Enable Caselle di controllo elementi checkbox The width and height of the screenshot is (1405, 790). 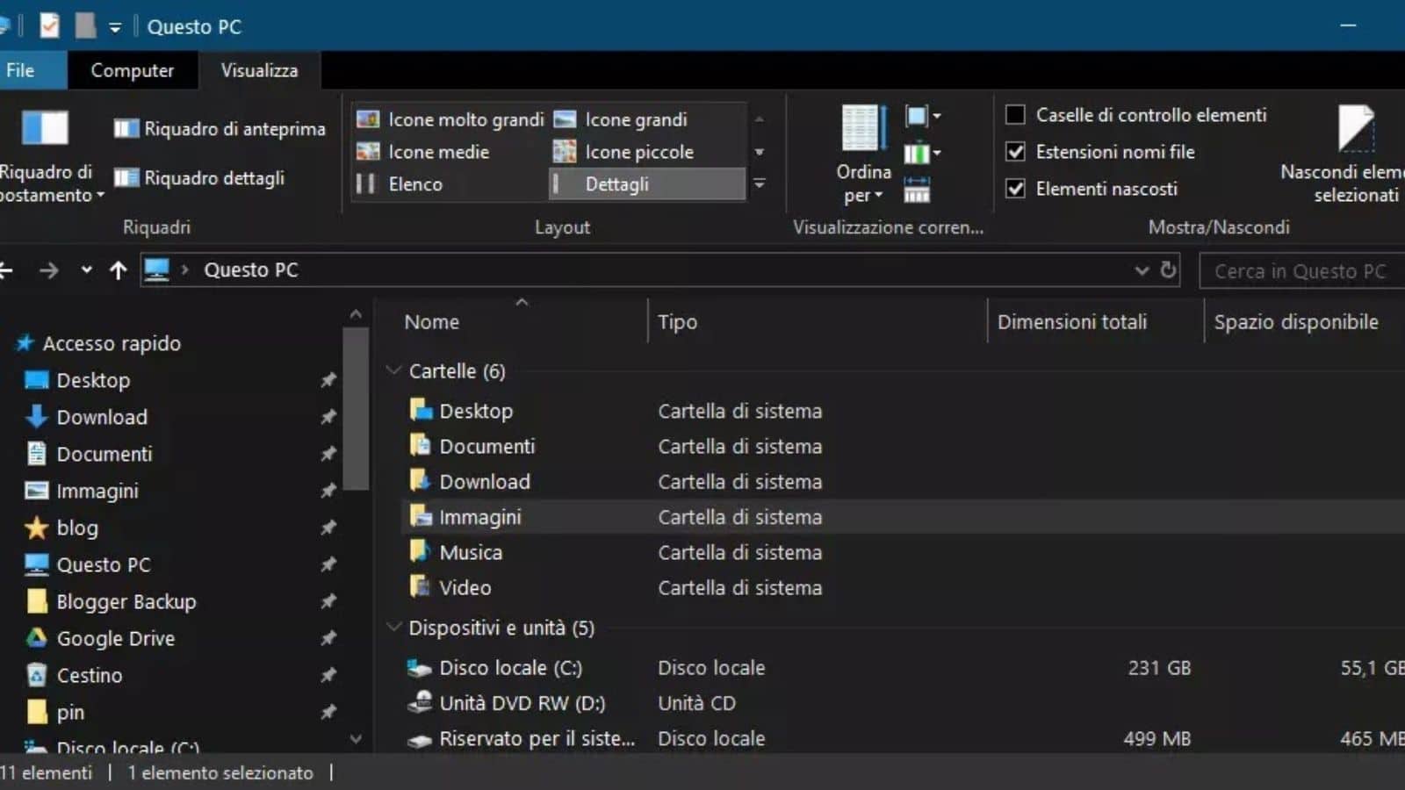coord(1015,115)
